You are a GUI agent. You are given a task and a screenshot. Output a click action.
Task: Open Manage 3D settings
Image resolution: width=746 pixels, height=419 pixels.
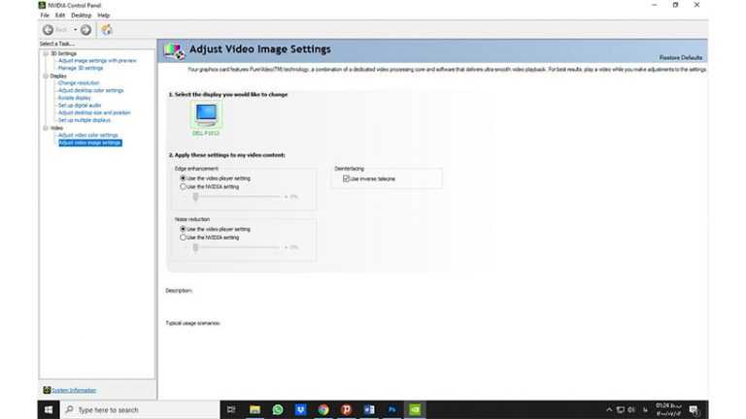81,68
